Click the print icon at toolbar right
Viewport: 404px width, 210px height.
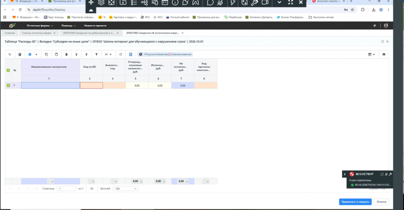tap(384, 55)
